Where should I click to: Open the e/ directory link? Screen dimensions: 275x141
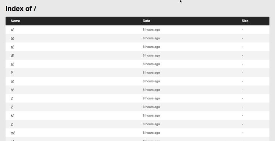[x=12, y=64]
